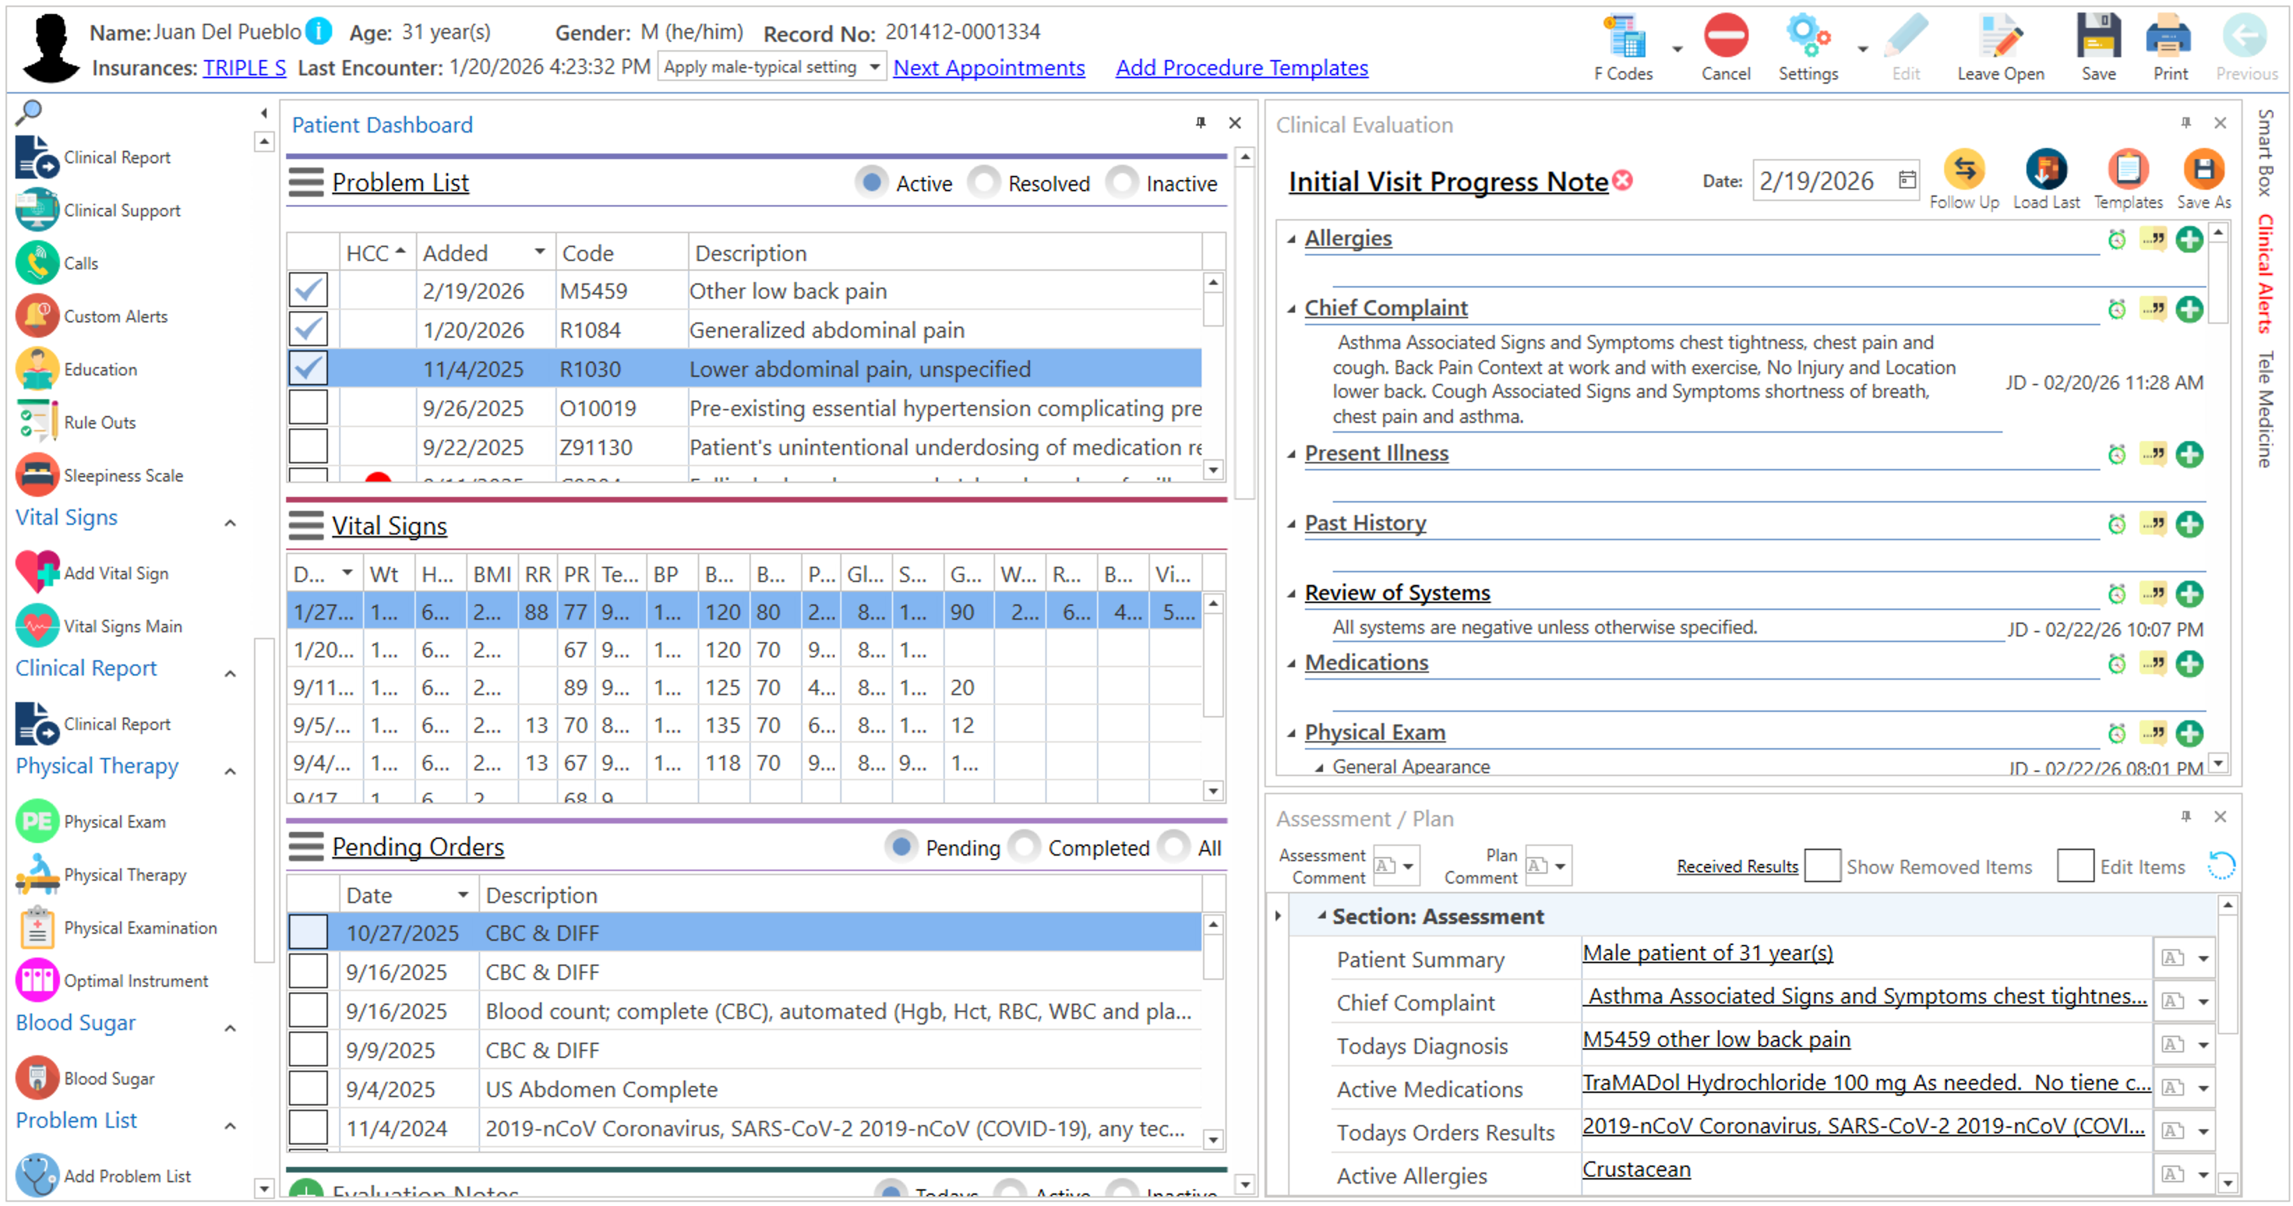
Task: Open Assessment Comment dropdown arrow
Action: coord(1408,866)
